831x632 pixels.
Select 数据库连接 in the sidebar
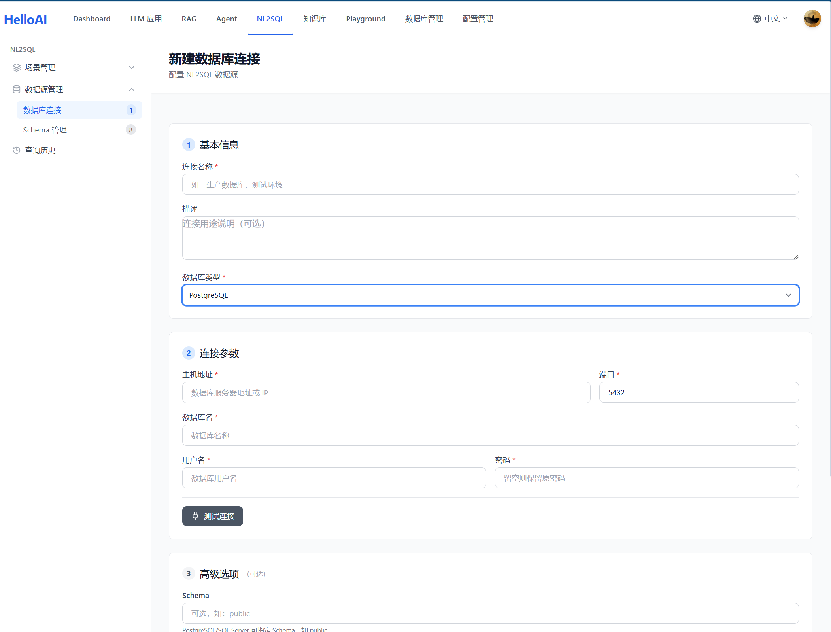click(x=42, y=110)
